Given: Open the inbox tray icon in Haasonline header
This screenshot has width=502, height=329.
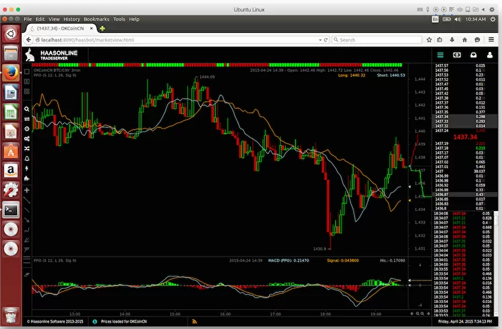Looking at the screenshot, I should pyautogui.click(x=474, y=55).
